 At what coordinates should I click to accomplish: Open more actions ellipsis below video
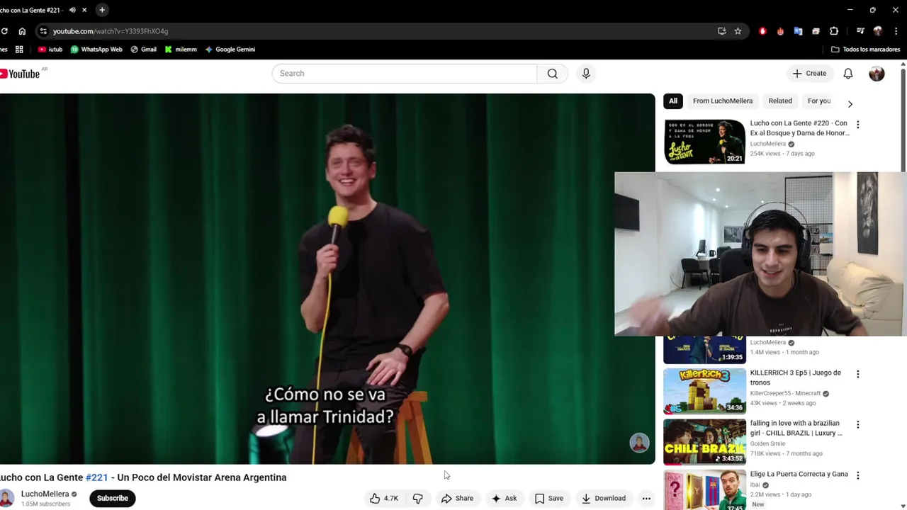(646, 498)
